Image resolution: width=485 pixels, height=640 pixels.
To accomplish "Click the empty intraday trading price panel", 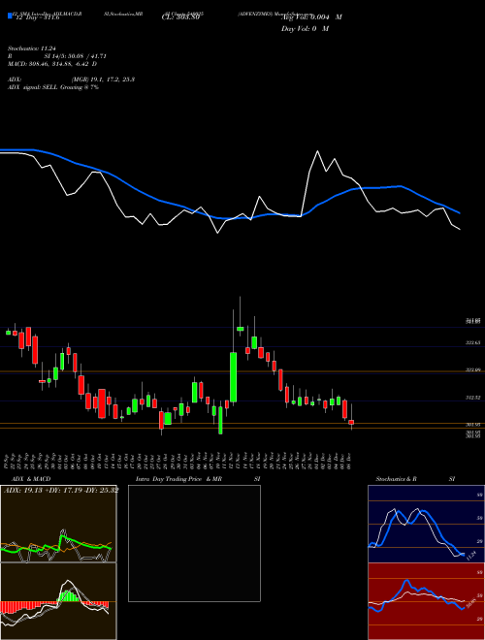I will coord(194,543).
